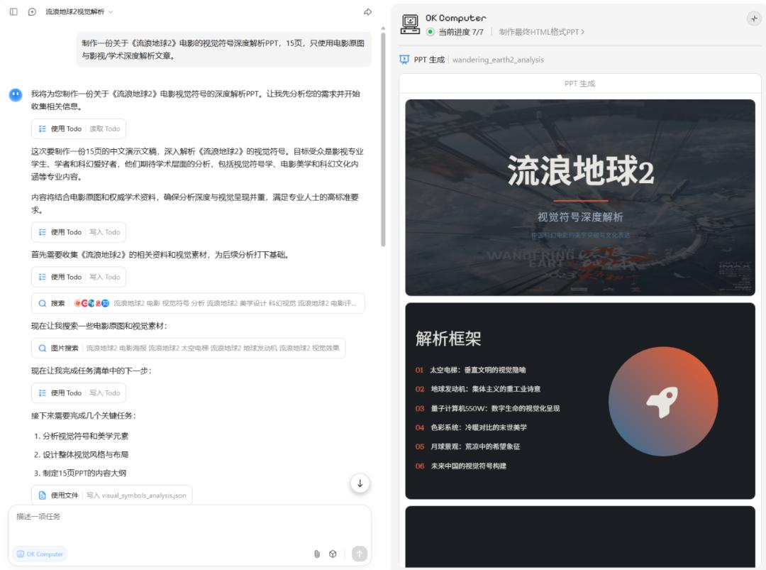
Task: Open the 流浪地球2 title slide thumbnail
Action: click(x=579, y=197)
